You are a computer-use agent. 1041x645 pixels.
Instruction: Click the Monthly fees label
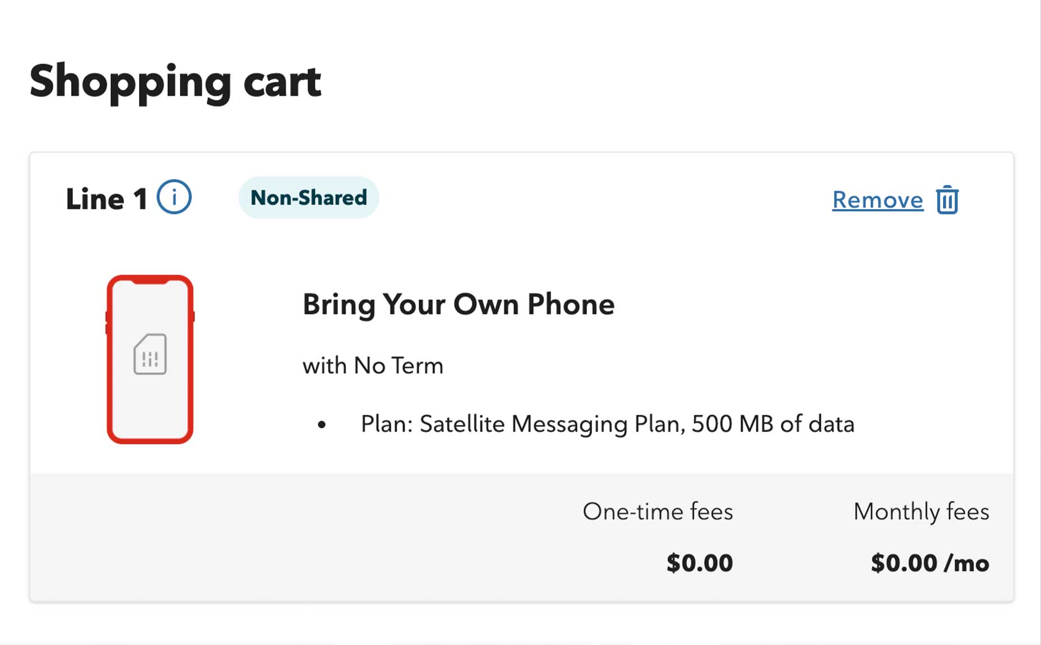click(921, 512)
